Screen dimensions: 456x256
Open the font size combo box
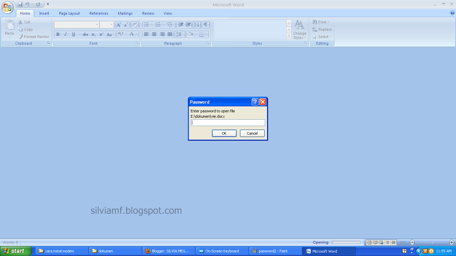pyautogui.click(x=107, y=25)
